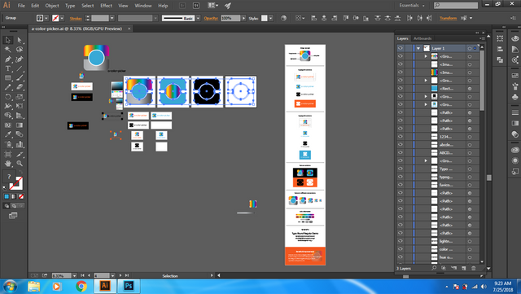Open the Arrange Documents dropdown
This screenshot has width=521, height=294.
point(212,6)
